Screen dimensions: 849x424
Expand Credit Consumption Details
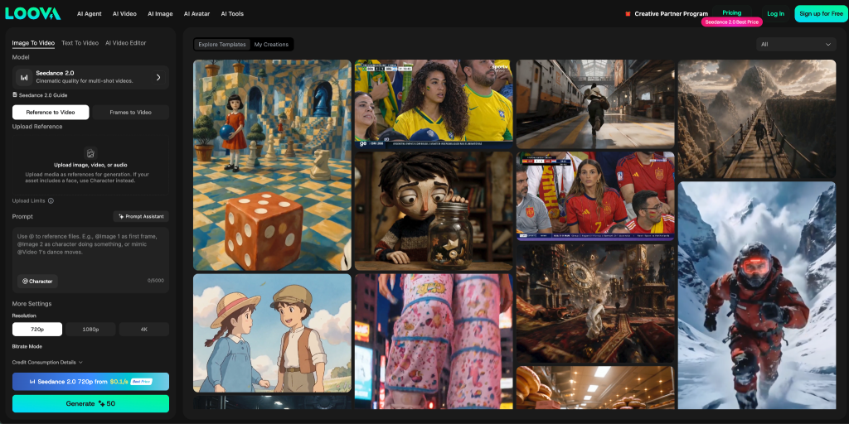[47, 363]
